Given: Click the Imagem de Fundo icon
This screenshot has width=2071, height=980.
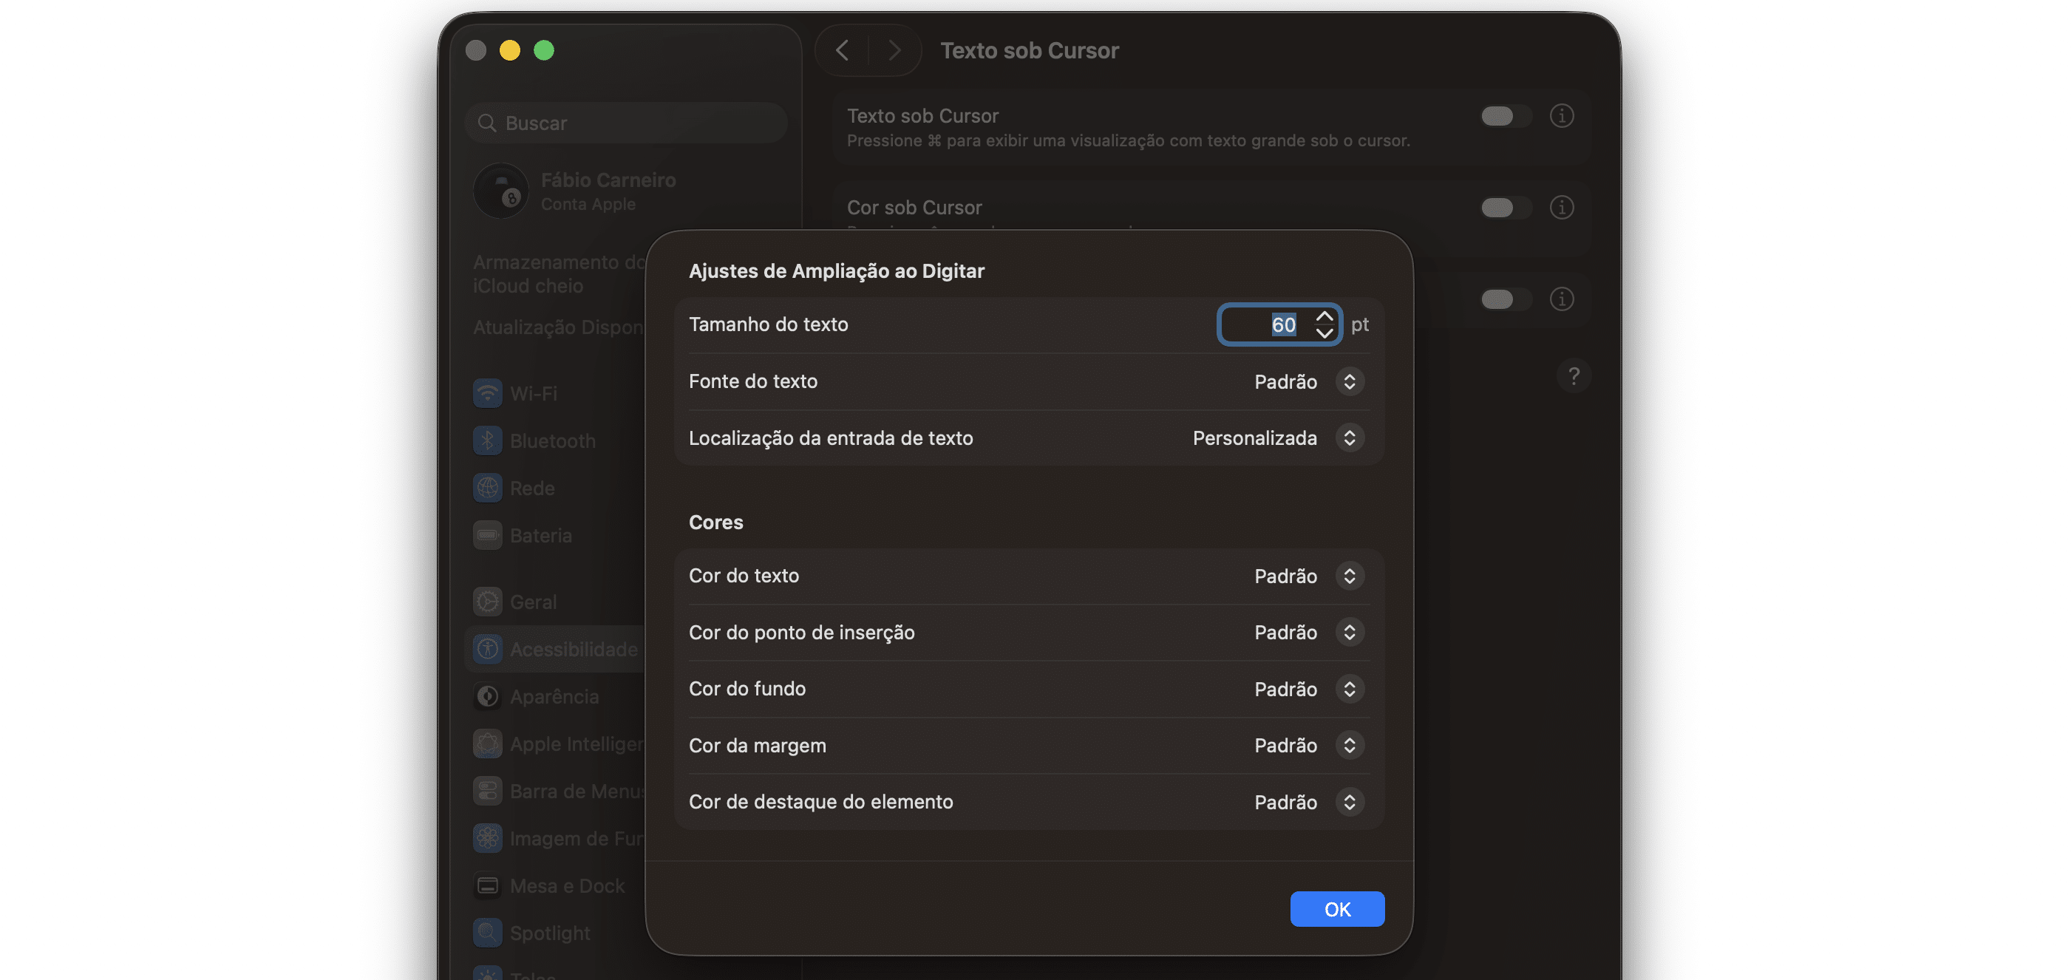Looking at the screenshot, I should pyautogui.click(x=487, y=839).
